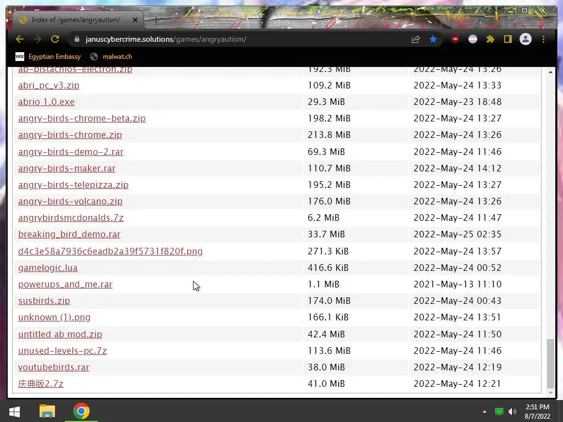This screenshot has width=563, height=422.
Task: View site security lock information
Action: point(77,39)
